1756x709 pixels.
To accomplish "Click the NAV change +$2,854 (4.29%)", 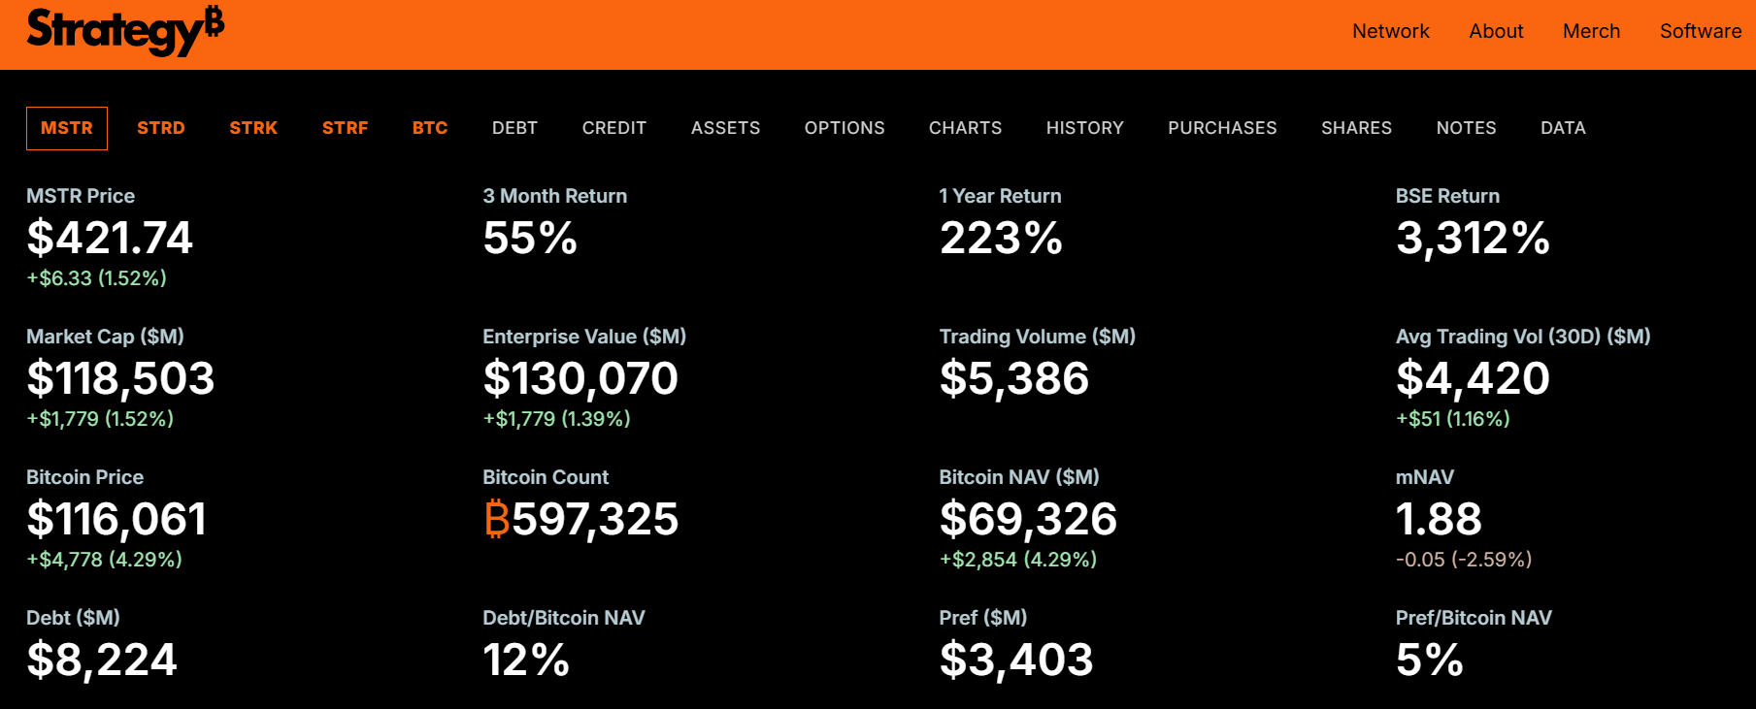I will tap(1018, 560).
